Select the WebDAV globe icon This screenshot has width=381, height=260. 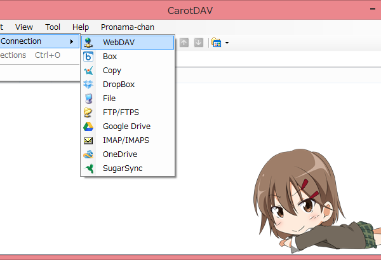[88, 43]
